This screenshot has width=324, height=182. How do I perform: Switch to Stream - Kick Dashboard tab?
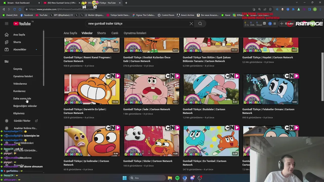(x=21, y=3)
